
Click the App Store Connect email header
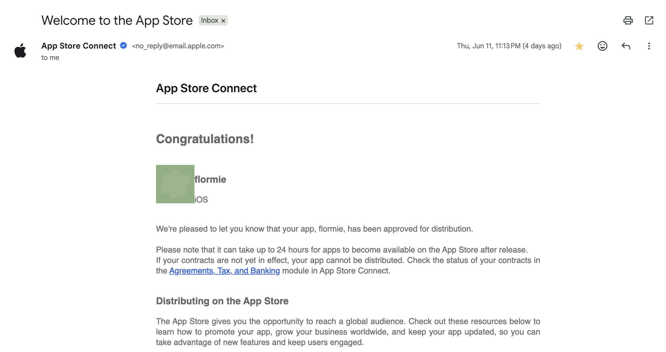point(206,88)
